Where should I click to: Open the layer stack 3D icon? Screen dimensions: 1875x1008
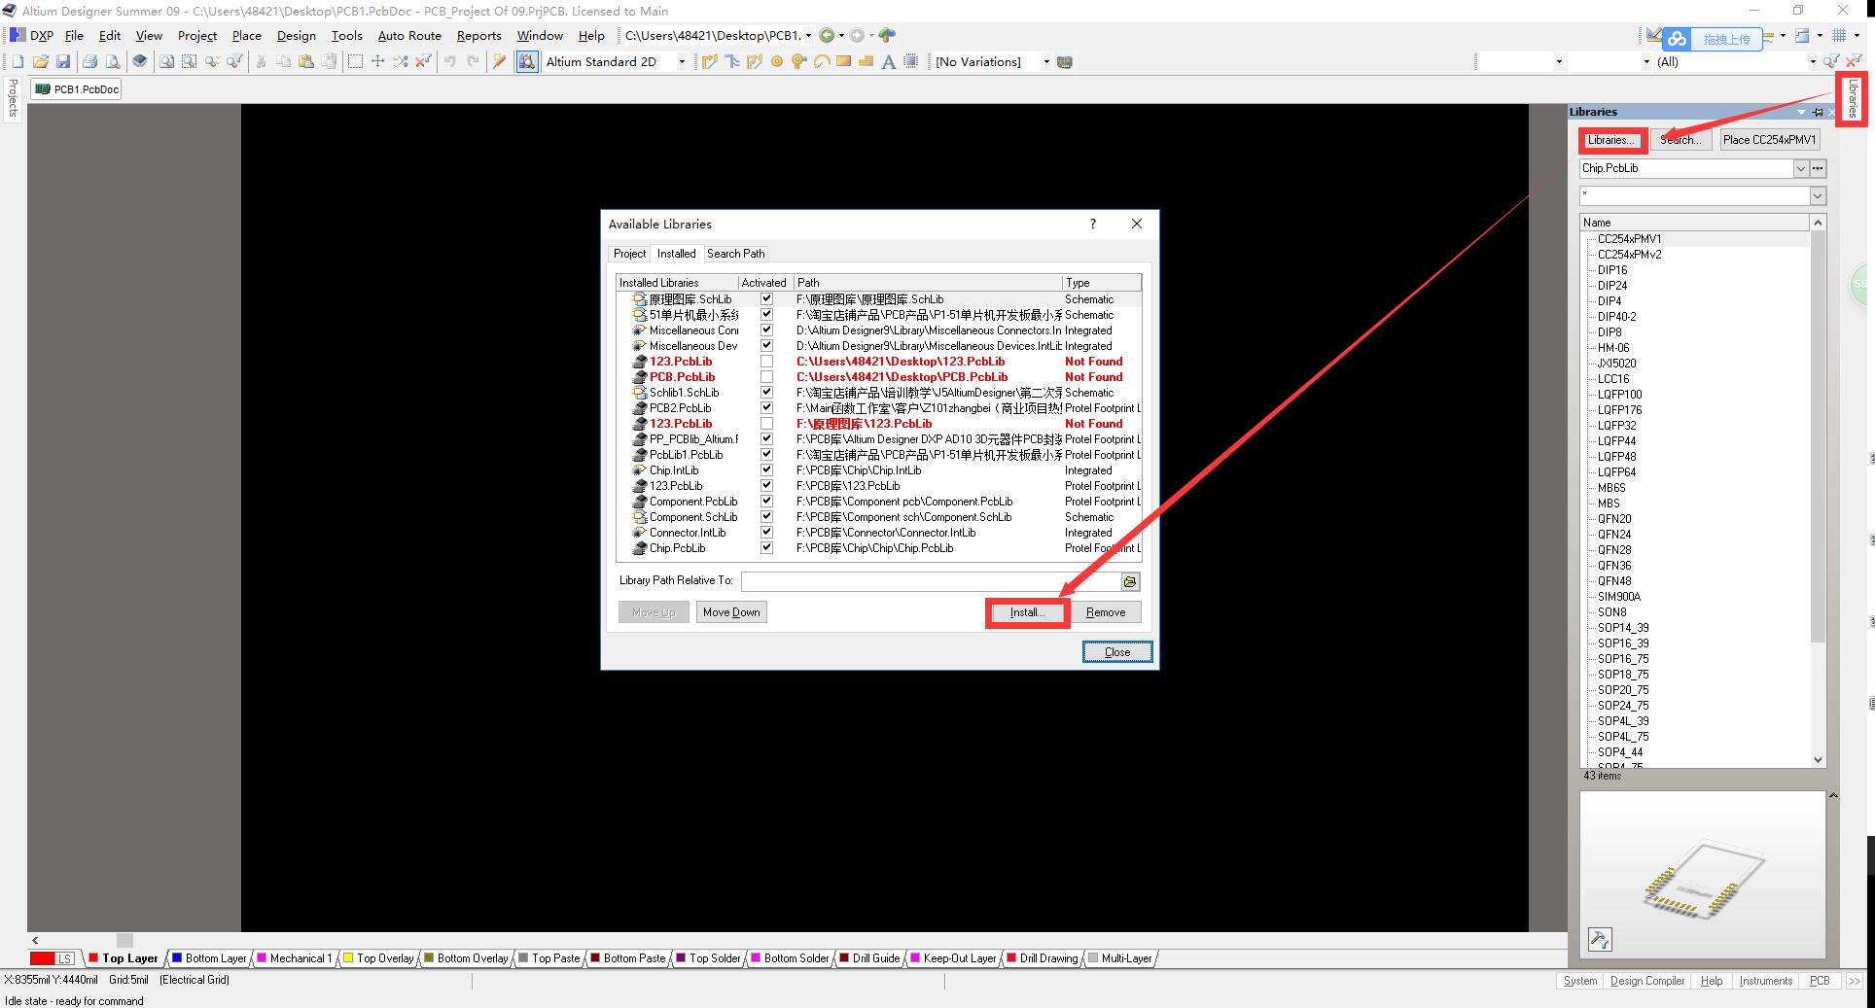(140, 61)
